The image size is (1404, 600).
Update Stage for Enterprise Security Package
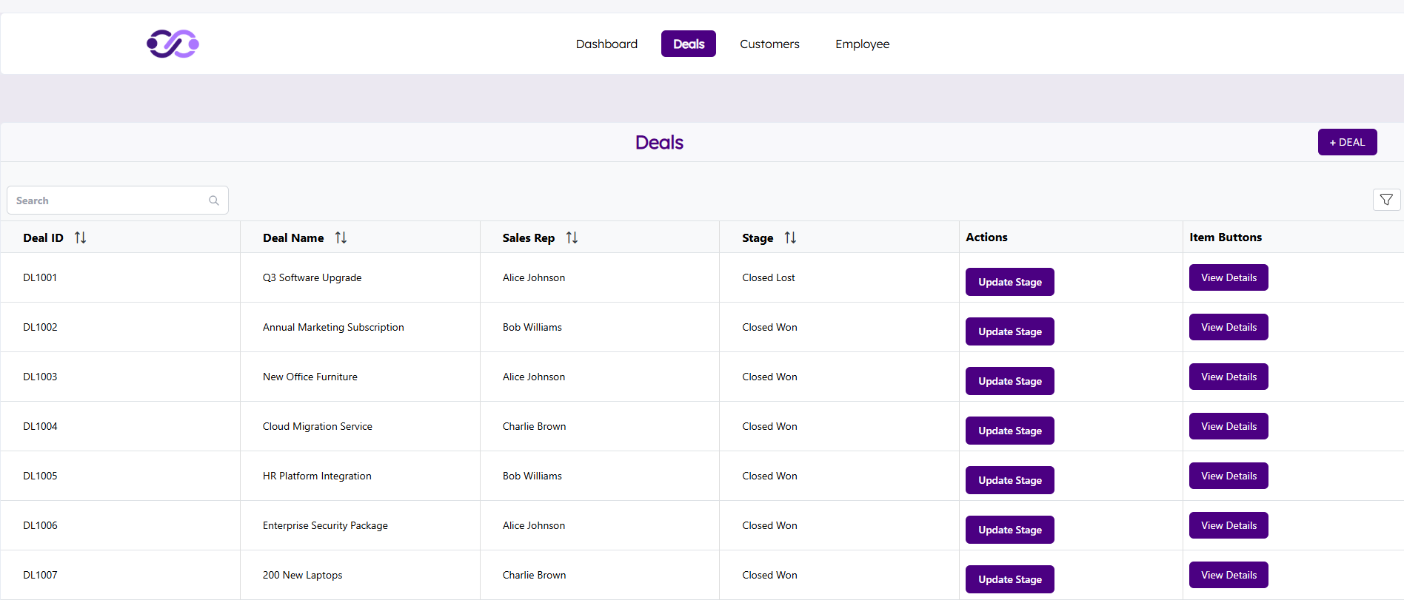click(1009, 530)
